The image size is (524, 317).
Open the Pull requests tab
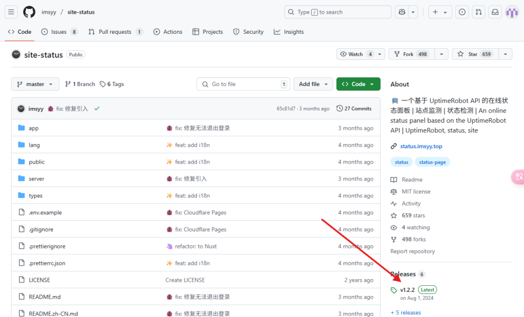(x=115, y=32)
